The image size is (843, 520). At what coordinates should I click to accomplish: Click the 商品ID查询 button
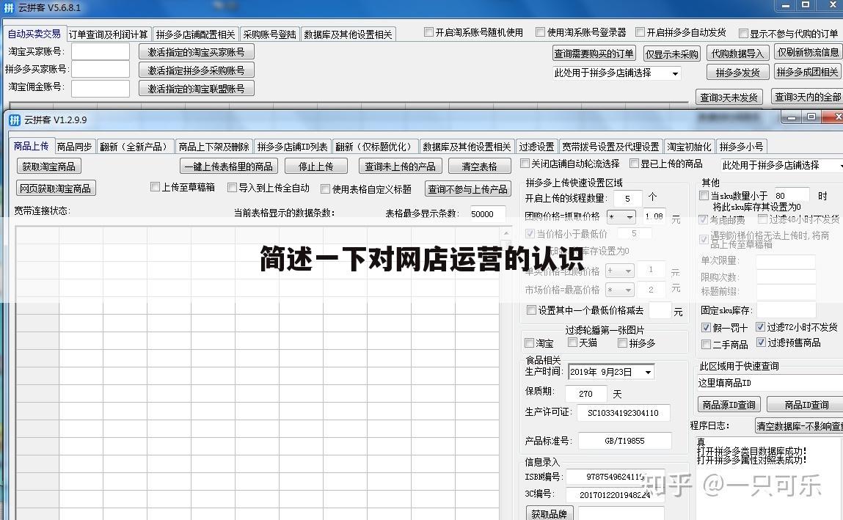coord(804,405)
